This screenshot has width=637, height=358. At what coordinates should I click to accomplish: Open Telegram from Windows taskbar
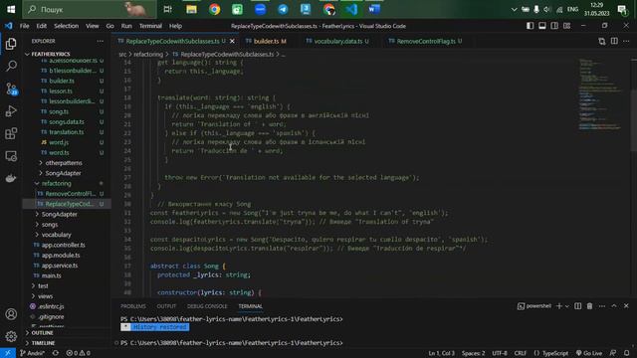click(283, 9)
